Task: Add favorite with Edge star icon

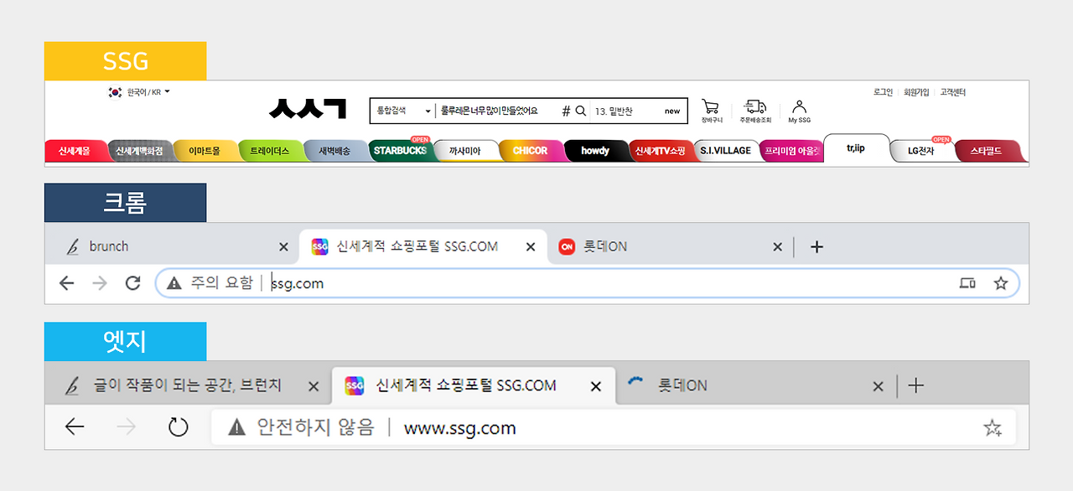Action: click(992, 428)
